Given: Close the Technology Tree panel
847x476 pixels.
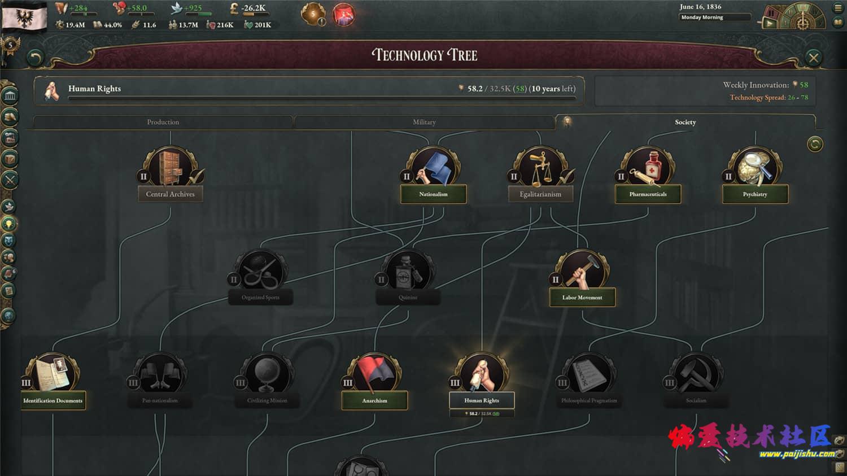Looking at the screenshot, I should tap(814, 58).
